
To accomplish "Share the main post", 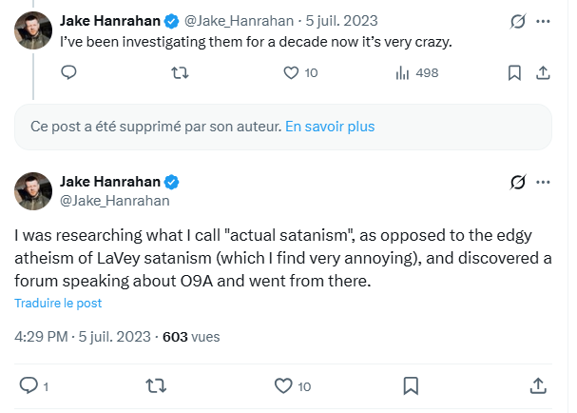I will [x=537, y=385].
